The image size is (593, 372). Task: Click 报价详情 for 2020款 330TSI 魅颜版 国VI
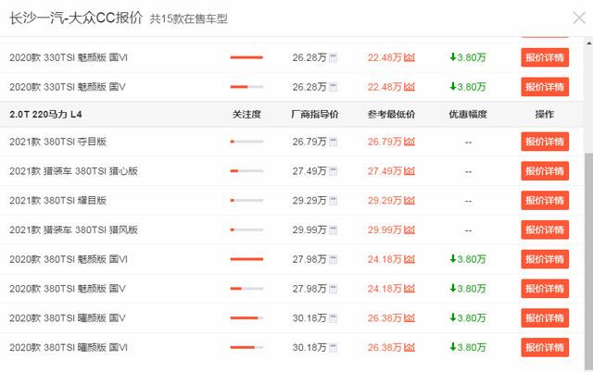pyautogui.click(x=545, y=57)
